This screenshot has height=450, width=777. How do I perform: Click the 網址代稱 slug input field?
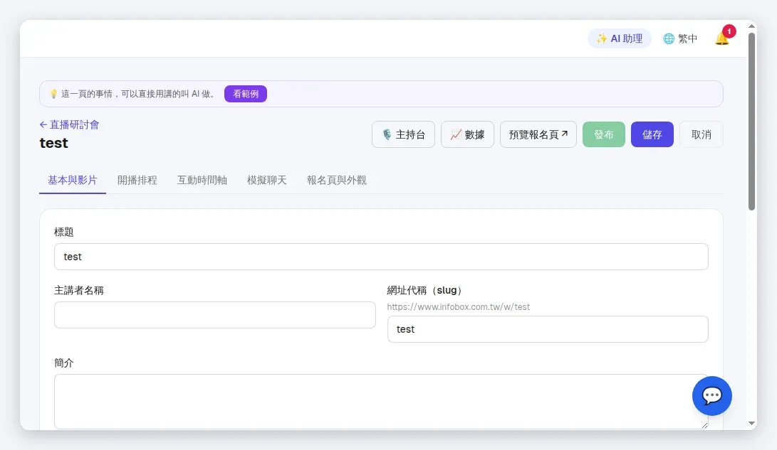pos(548,329)
